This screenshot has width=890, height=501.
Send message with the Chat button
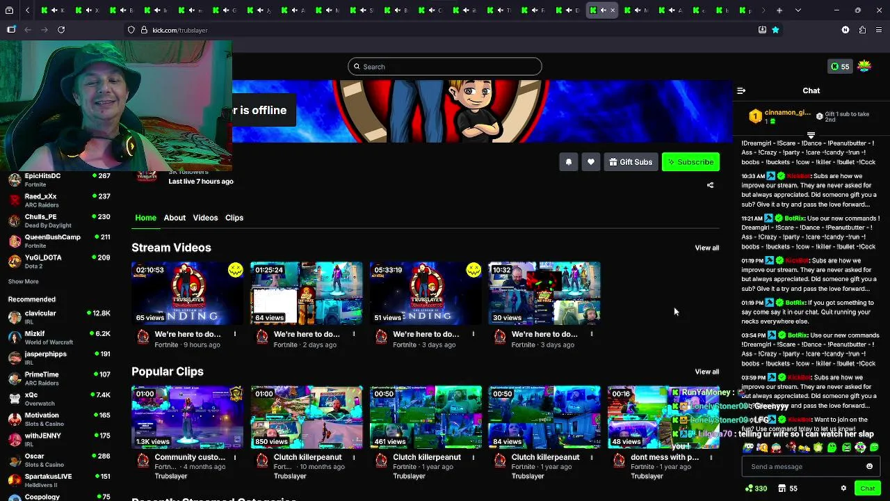tap(867, 488)
